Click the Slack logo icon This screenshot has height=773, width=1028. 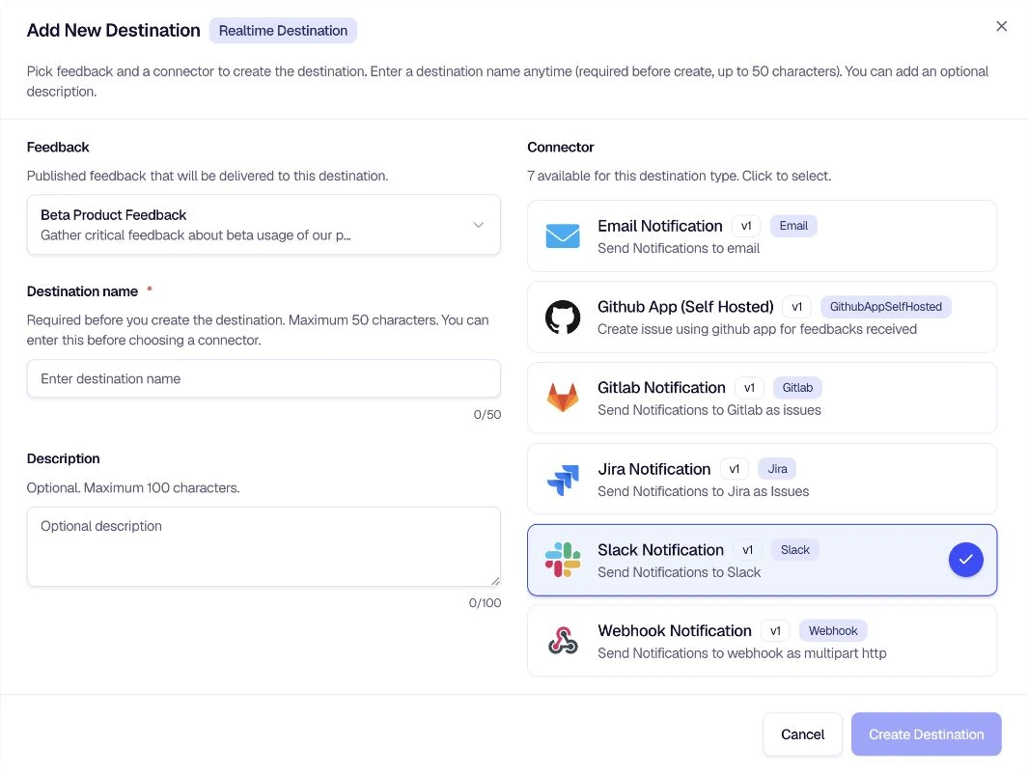coord(563,560)
